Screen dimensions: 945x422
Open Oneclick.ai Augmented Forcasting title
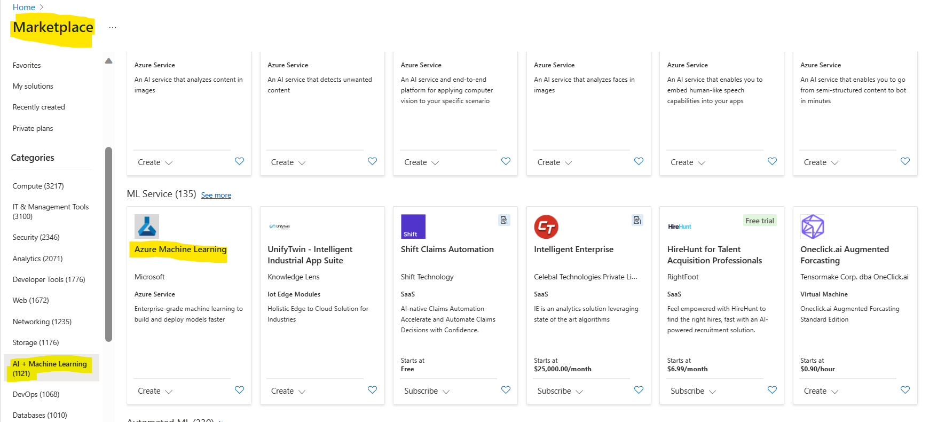click(x=845, y=255)
